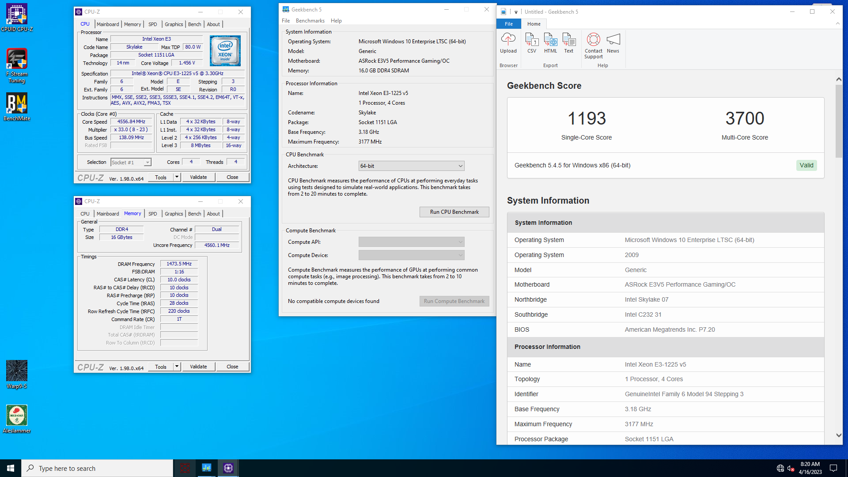Launch BenchMate desktop icon
Viewport: 848px width, 477px height.
point(17,107)
